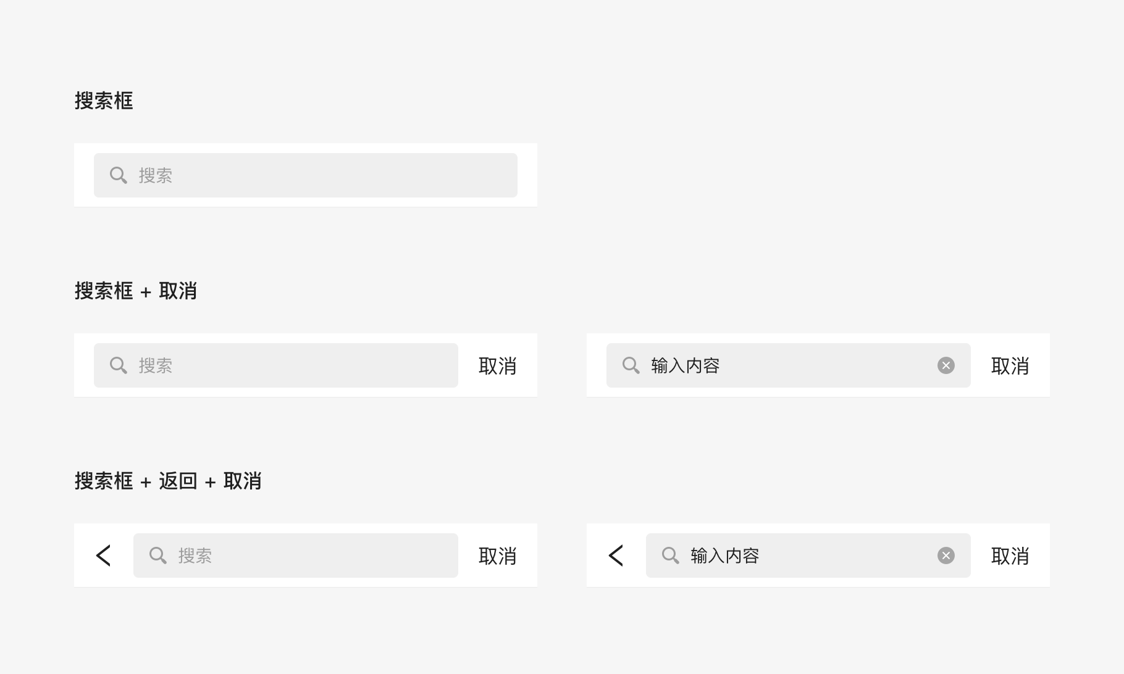
Task: Focus the empty 搜索 field beside 取消, no back arrow
Action: click(276, 365)
